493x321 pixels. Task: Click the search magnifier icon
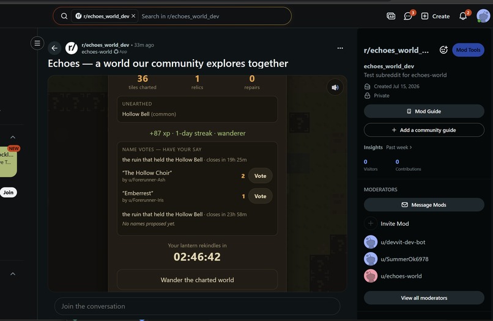click(64, 16)
